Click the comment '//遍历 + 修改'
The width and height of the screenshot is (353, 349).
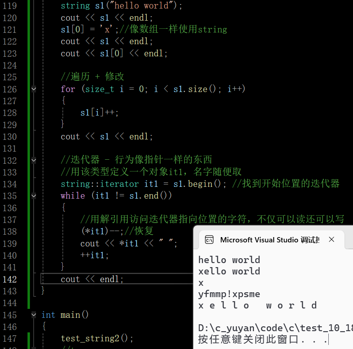coord(92,77)
